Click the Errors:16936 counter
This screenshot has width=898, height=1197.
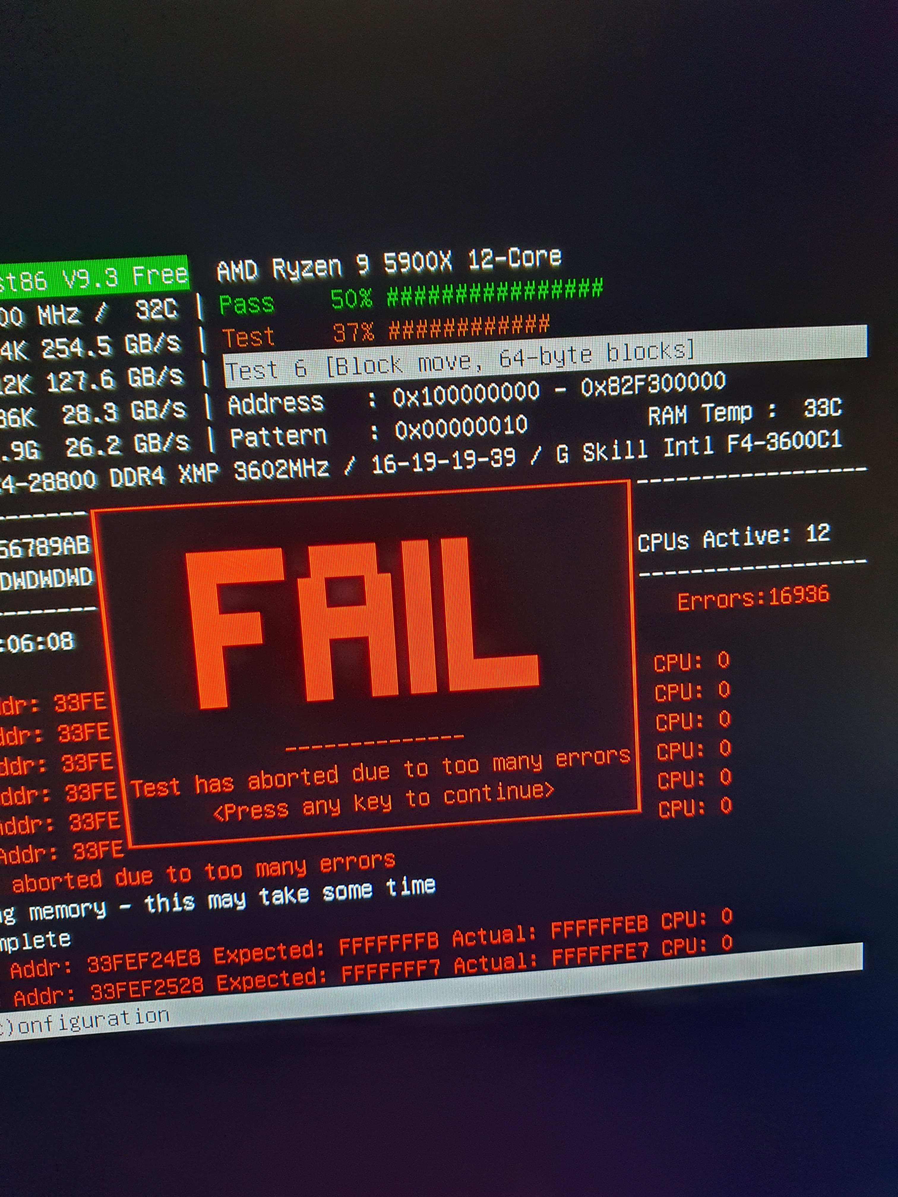click(x=753, y=597)
